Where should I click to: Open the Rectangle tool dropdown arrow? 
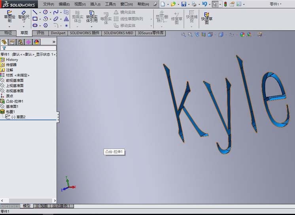(x=40, y=19)
